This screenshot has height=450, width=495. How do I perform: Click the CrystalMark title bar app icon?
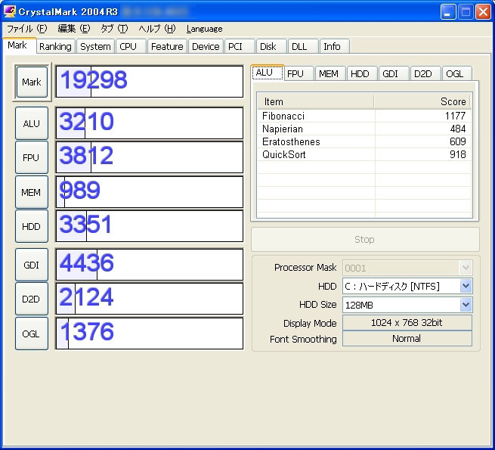[9, 11]
